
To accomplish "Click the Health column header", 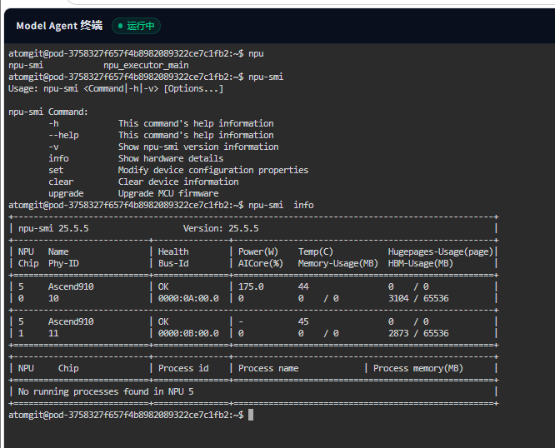I will 173,251.
